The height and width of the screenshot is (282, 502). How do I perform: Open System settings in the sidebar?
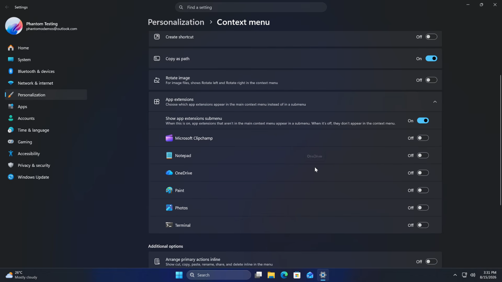46,60
